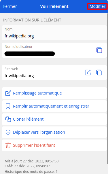Close the view with Fermer
The width and height of the screenshot is (108, 174).
tap(10, 6)
